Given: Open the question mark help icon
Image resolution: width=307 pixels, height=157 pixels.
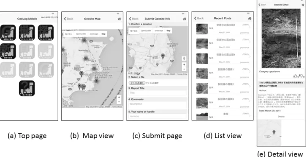Looking at the screenshot, I should coord(27,88).
